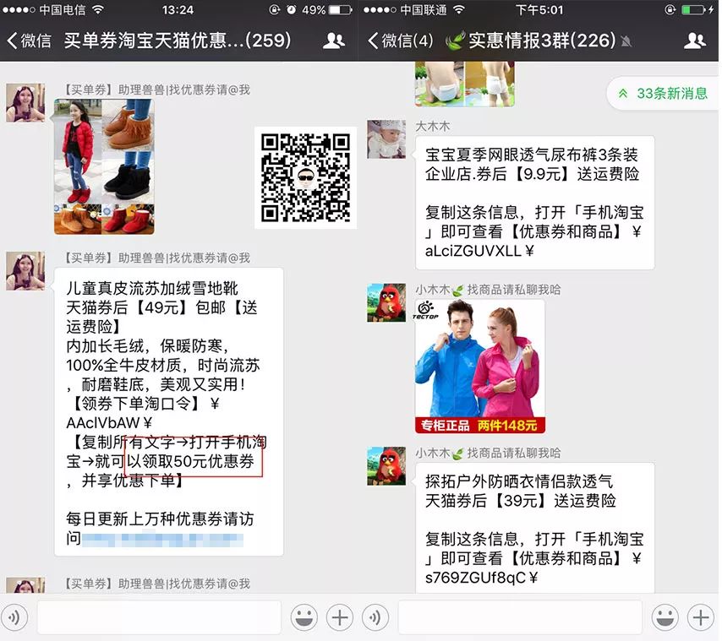This screenshot has width=722, height=641.
Task: Jump to 33条新消息 unread messages
Action: coord(663,94)
